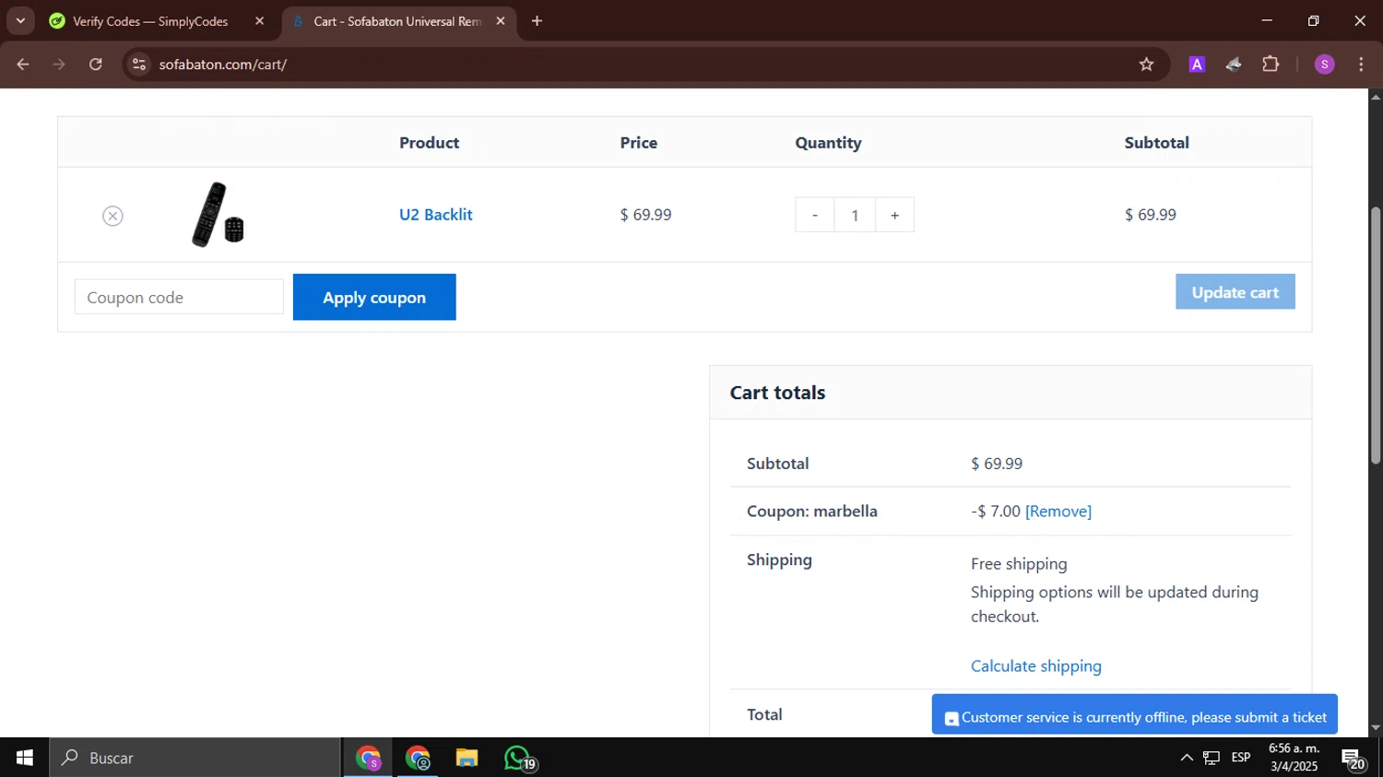Screen dimensions: 1383x777
Task: Open the Calculate shipping link
Action: coord(1035,665)
